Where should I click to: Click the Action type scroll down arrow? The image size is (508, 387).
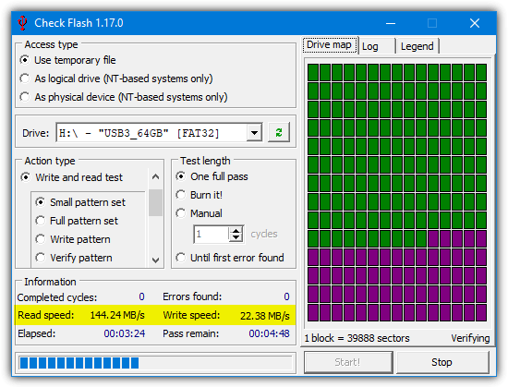tap(155, 260)
